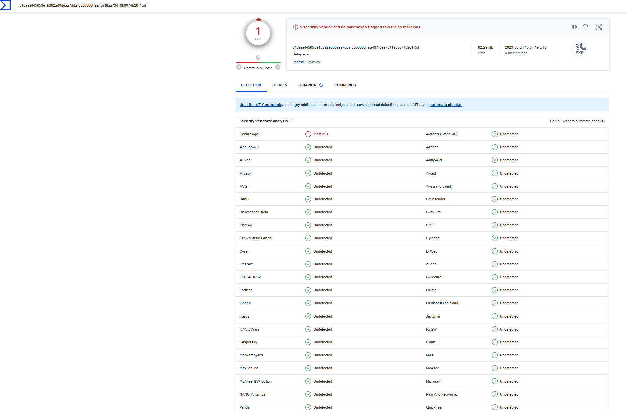This screenshot has height=412, width=627.
Task: Click the Emsisoft vendor name
Action: [x=246, y=264]
